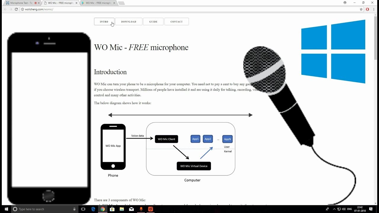Open network status in the system tray

pos(339,209)
